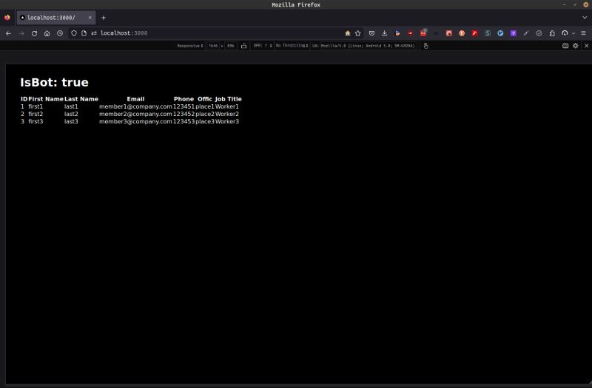Click the first2 name cell
592x388 pixels.
(x=36, y=114)
